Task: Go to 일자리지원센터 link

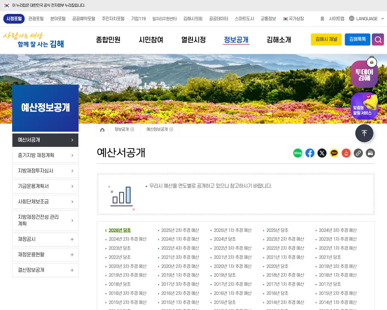Action: [x=164, y=19]
